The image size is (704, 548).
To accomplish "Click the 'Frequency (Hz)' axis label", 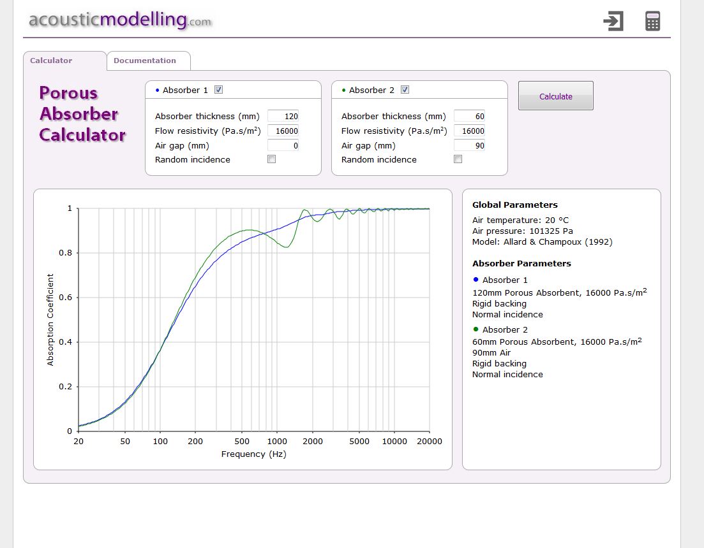I will (x=253, y=454).
